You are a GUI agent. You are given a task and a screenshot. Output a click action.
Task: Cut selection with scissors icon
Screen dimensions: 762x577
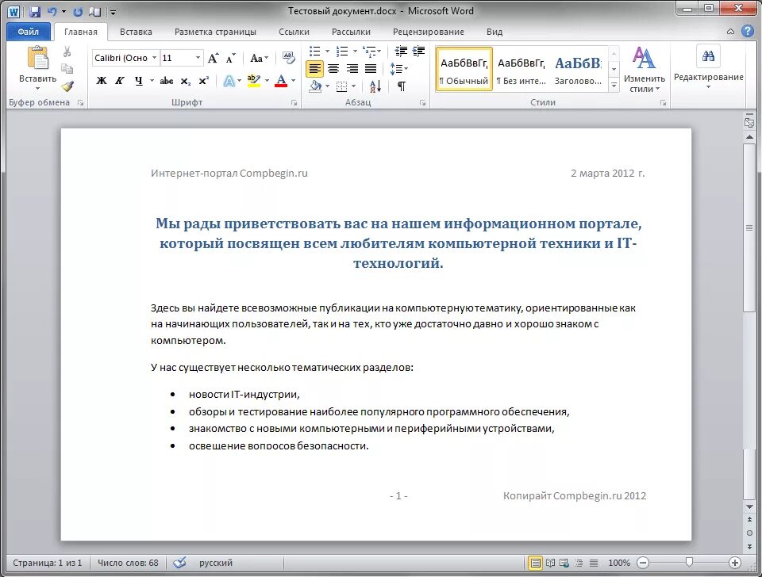(x=67, y=52)
